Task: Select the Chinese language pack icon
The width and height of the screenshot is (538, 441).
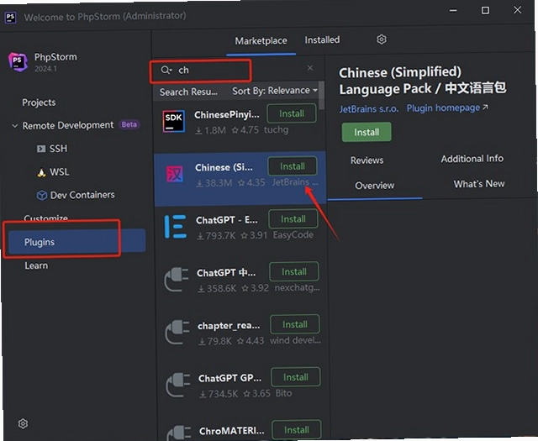Action: point(175,174)
